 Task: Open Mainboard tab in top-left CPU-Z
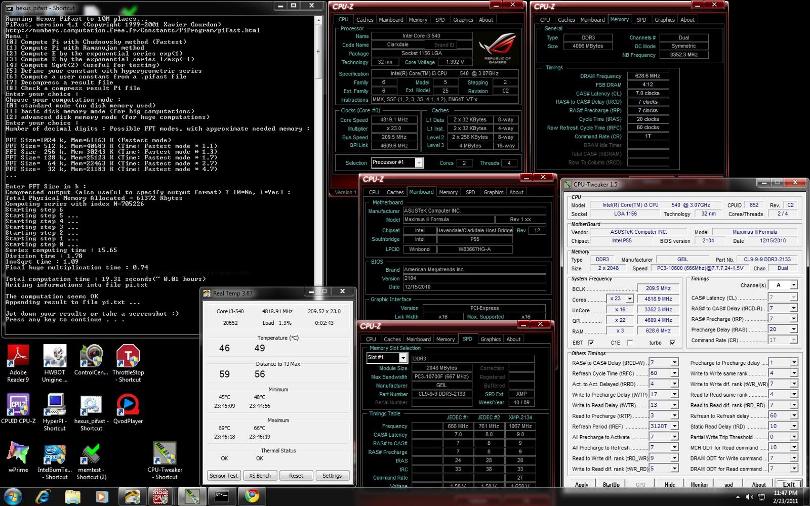(391, 20)
